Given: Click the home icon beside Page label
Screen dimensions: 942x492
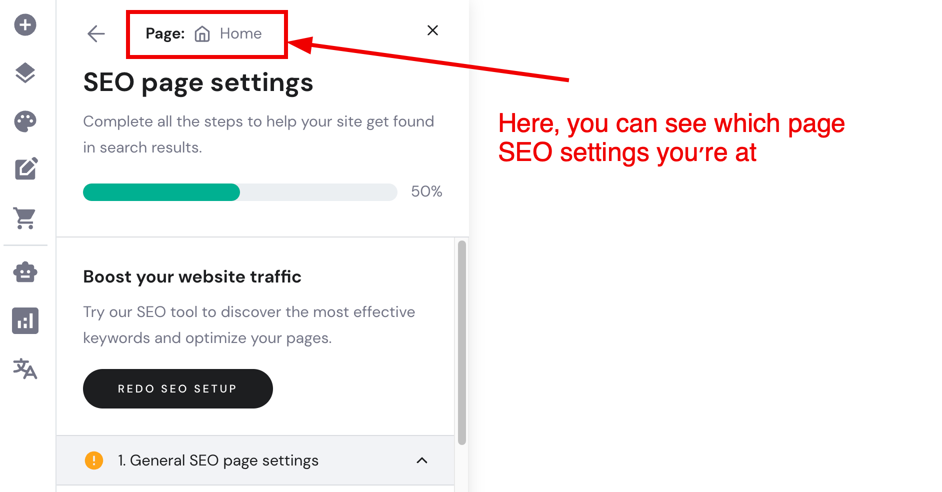Looking at the screenshot, I should (x=202, y=34).
